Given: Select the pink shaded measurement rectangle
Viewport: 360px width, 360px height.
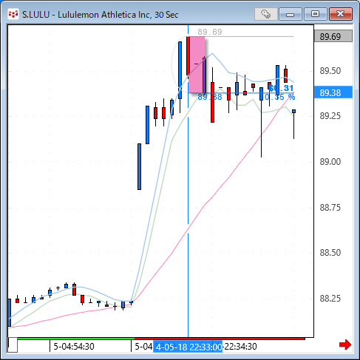Looking at the screenshot, I should tap(196, 65).
